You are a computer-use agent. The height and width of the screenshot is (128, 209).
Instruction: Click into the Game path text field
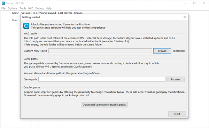tap(102, 79)
